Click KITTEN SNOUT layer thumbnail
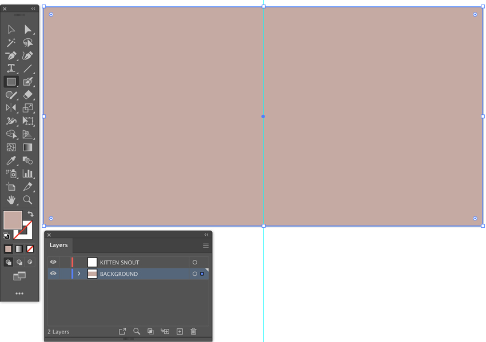The width and height of the screenshot is (486, 342). coord(93,262)
